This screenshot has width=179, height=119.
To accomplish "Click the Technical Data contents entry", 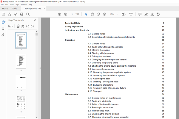I will (x=72, y=23).
